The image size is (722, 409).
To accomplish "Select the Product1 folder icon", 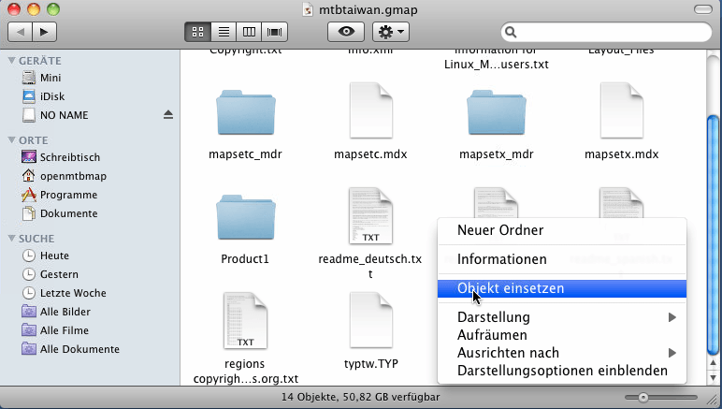I will pyautogui.click(x=245, y=217).
